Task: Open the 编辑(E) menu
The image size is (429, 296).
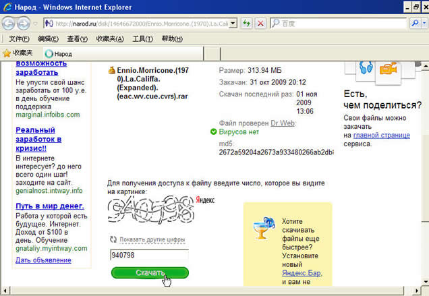Action: pyautogui.click(x=48, y=39)
